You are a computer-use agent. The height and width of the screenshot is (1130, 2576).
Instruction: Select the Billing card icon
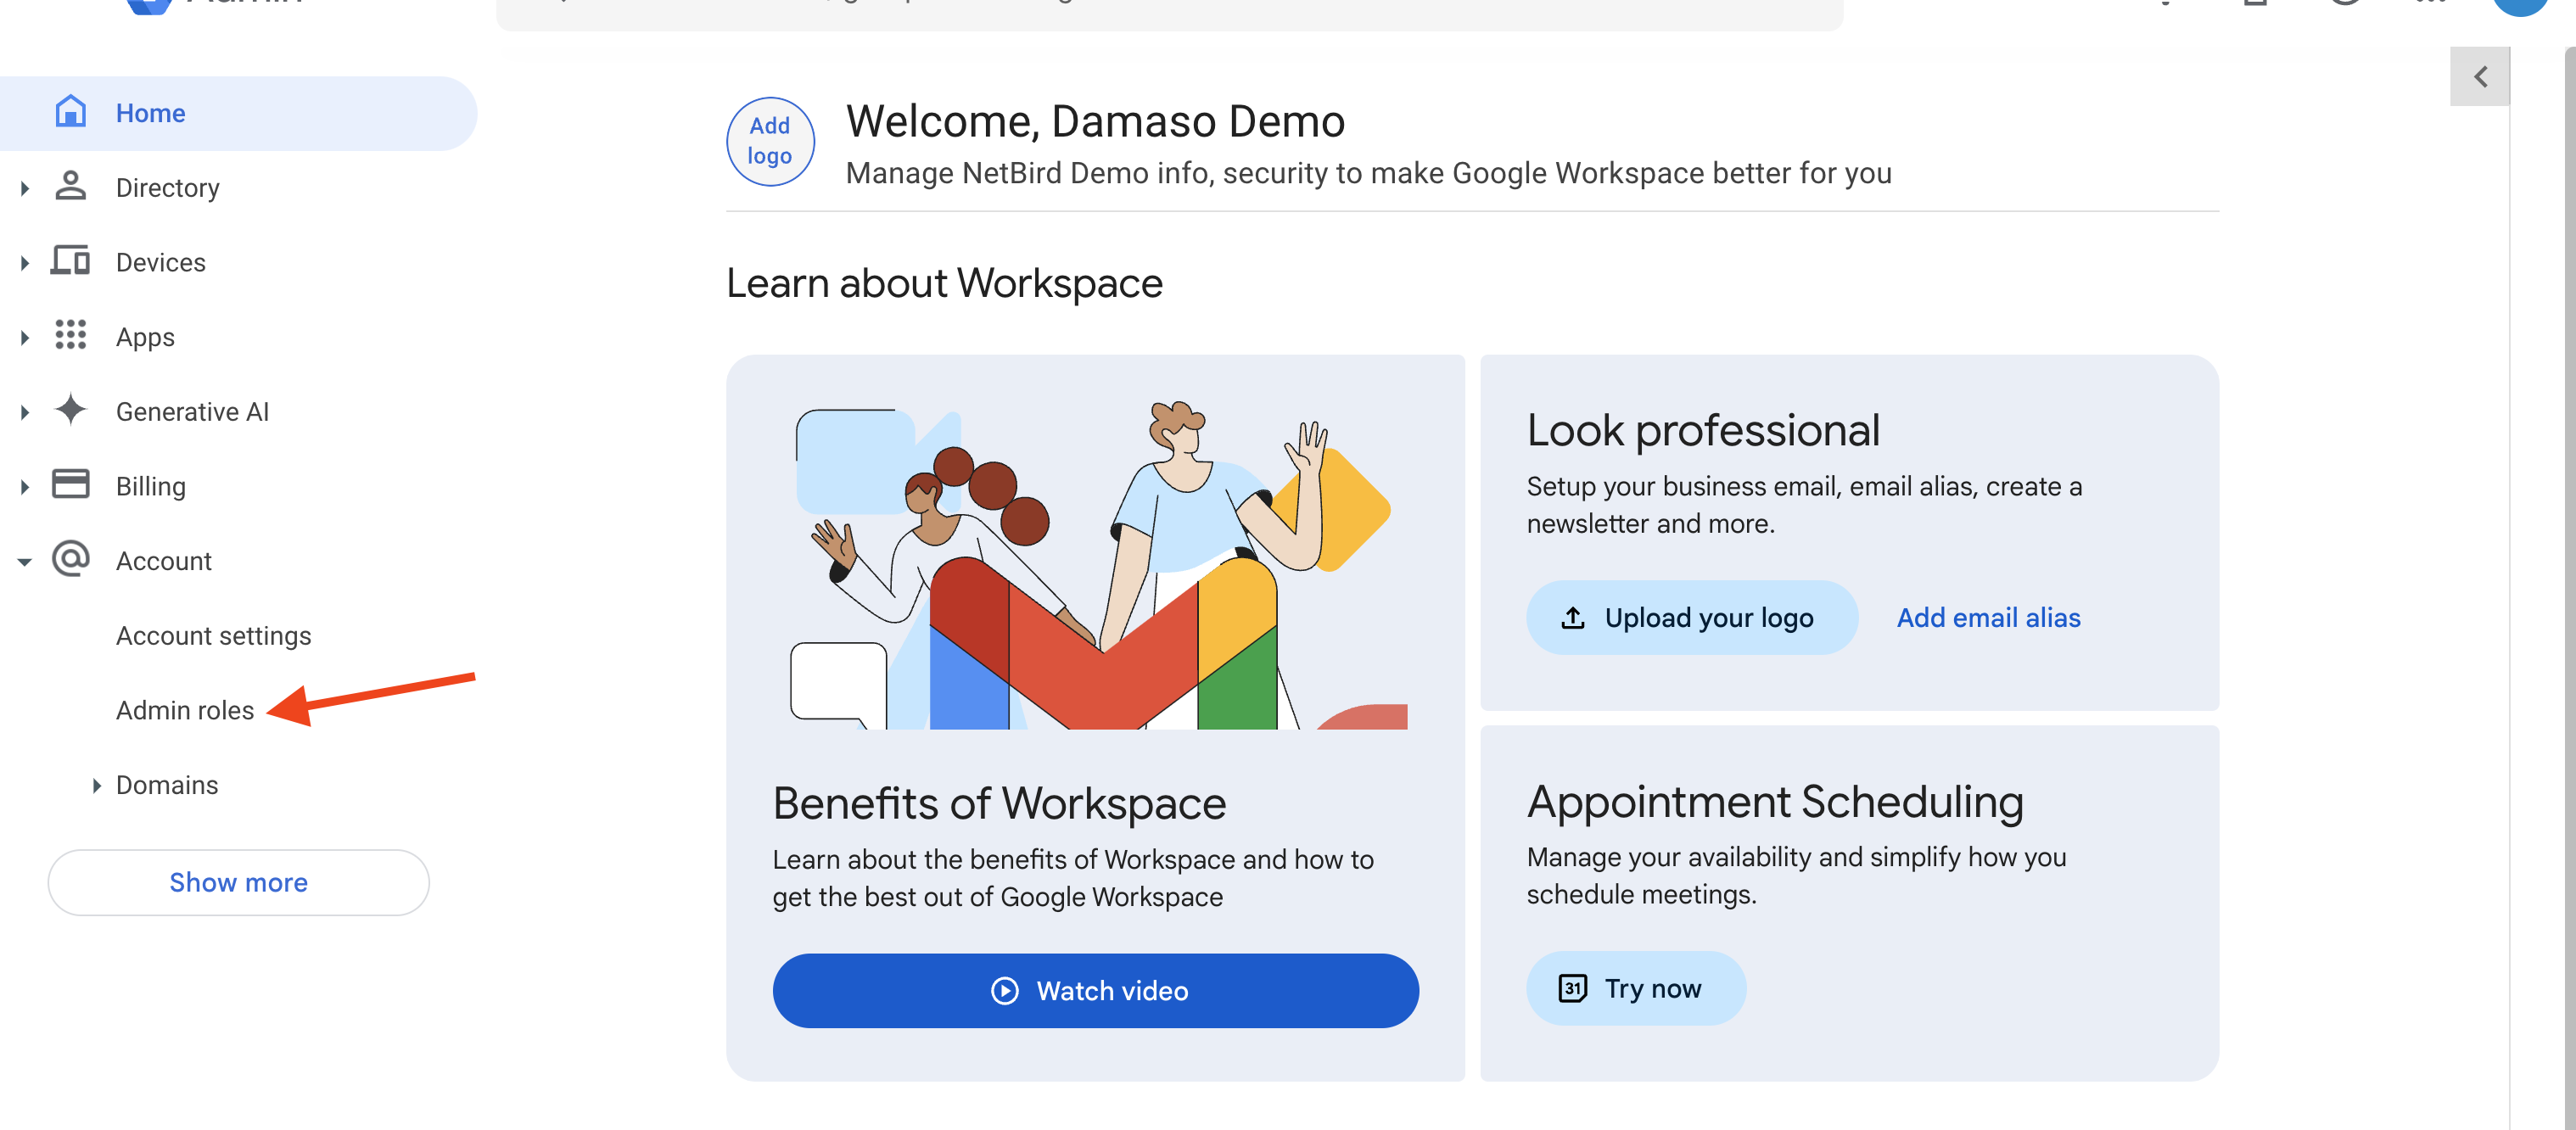point(70,485)
